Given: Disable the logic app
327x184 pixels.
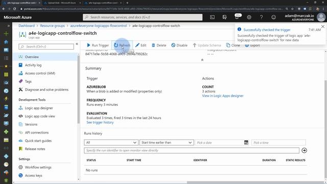Looking at the screenshot, I should click(x=179, y=45).
